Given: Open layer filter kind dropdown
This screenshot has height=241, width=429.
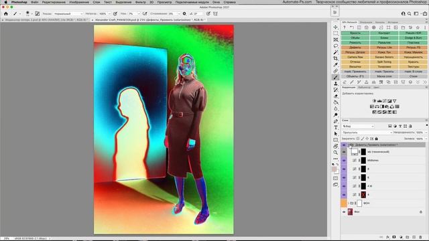Looking at the screenshot, I should point(358,127).
